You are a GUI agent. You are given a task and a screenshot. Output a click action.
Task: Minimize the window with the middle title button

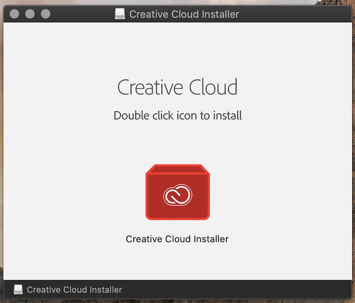tap(30, 14)
